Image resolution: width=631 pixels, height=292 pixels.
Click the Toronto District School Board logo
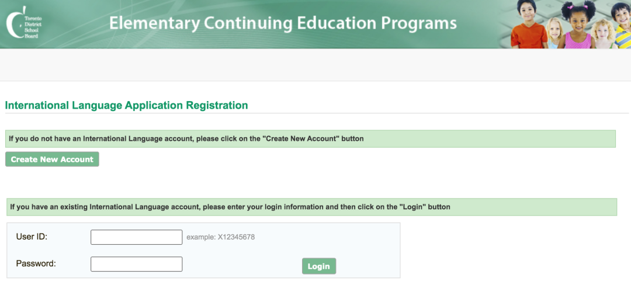[24, 22]
